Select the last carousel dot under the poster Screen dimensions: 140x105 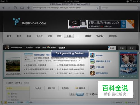[x=135, y=76]
